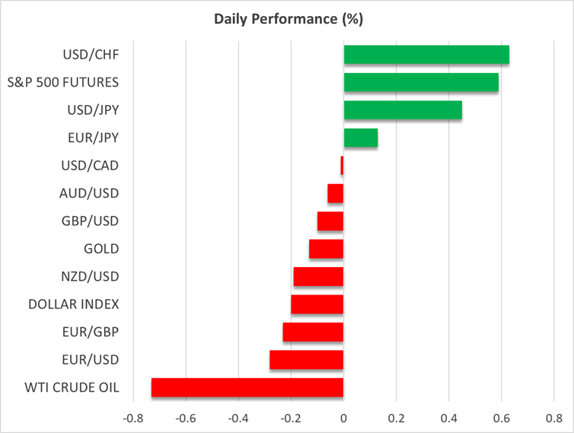Screen dimensions: 574x433
Task: Select the green USD/CHF bar
Action: tap(426, 55)
